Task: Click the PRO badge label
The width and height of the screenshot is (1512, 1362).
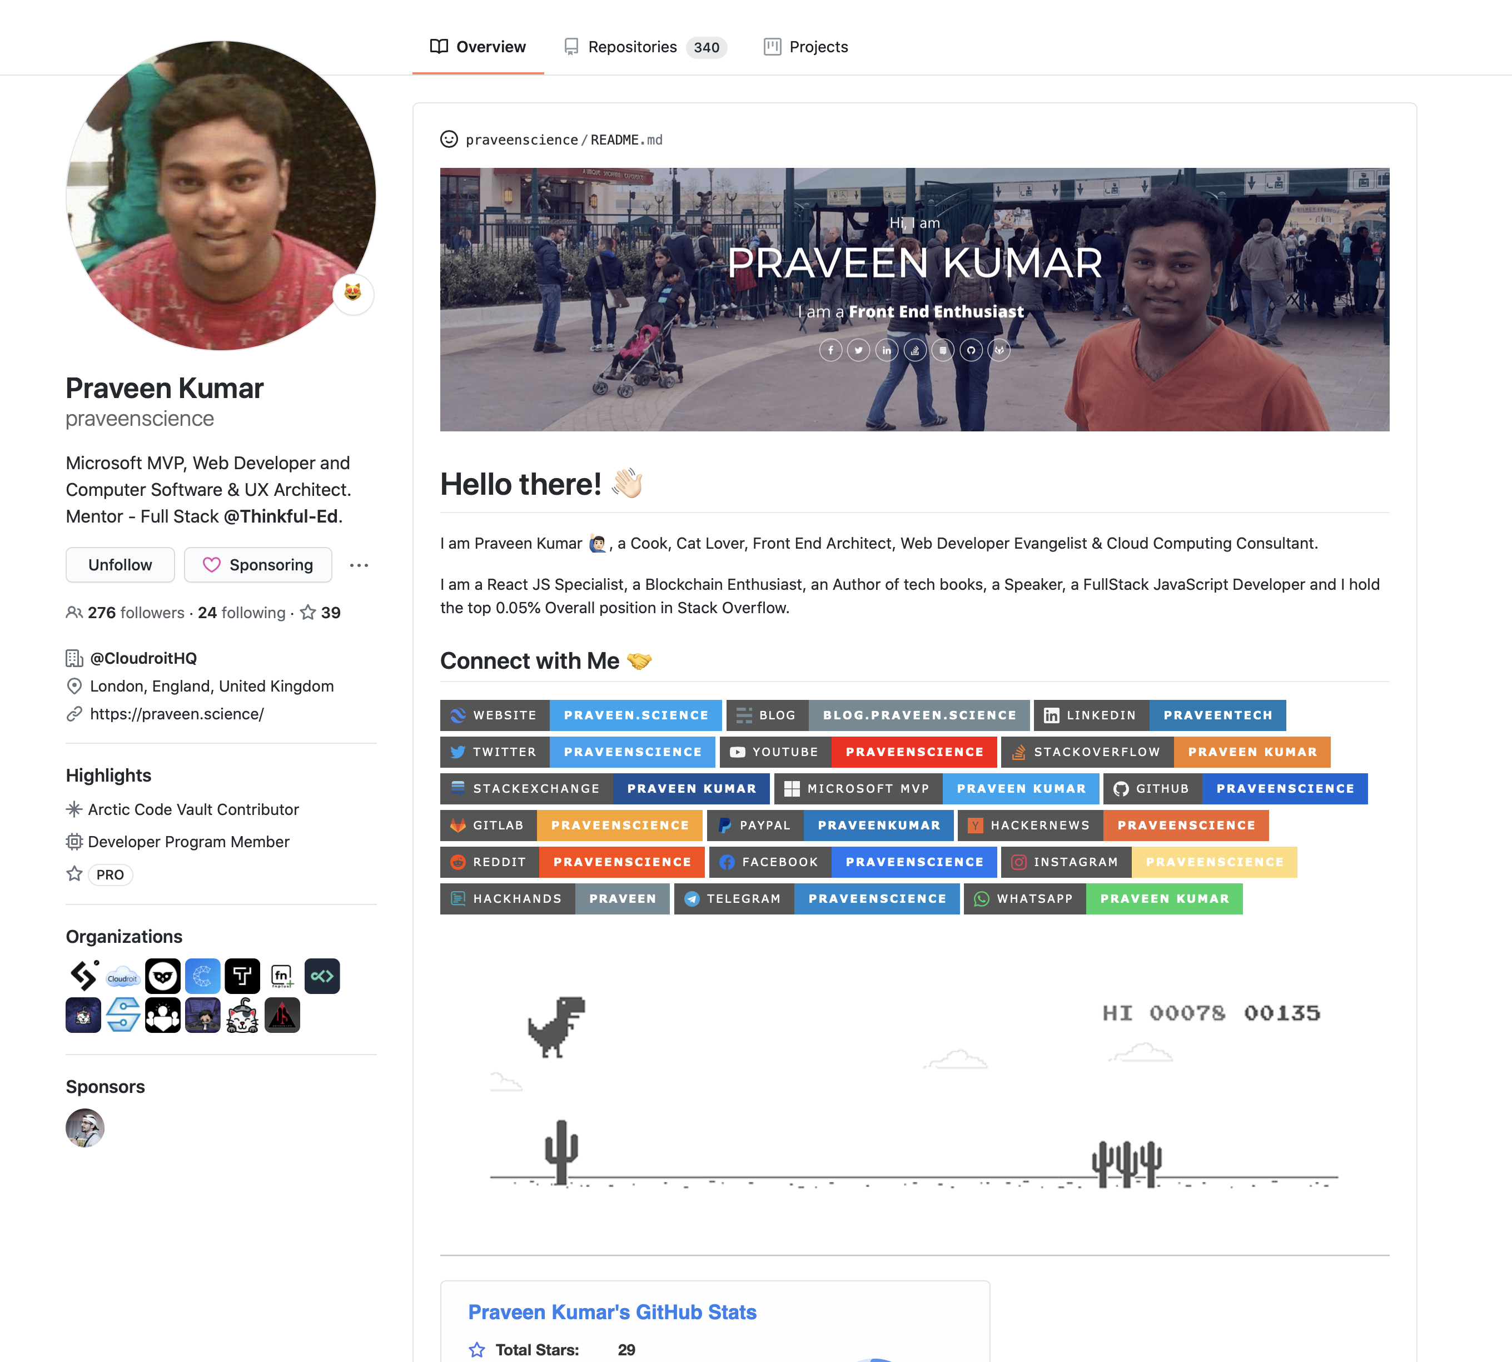Action: 110,875
